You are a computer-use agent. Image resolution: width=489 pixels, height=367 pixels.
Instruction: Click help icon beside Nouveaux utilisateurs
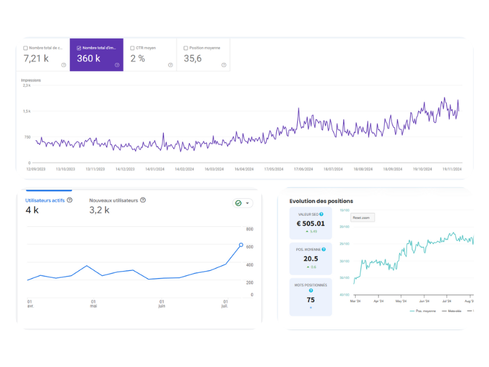tap(143, 200)
